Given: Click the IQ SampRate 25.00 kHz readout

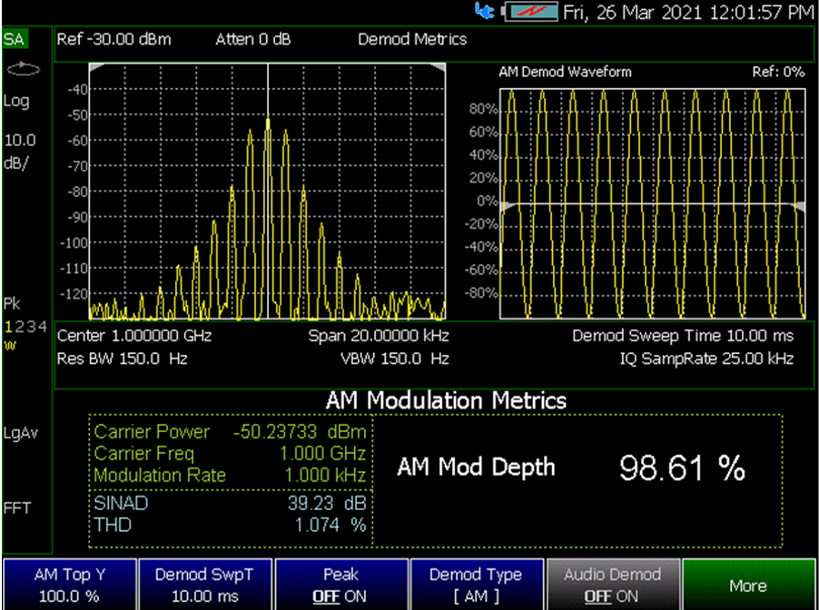Looking at the screenshot, I should coord(706,359).
